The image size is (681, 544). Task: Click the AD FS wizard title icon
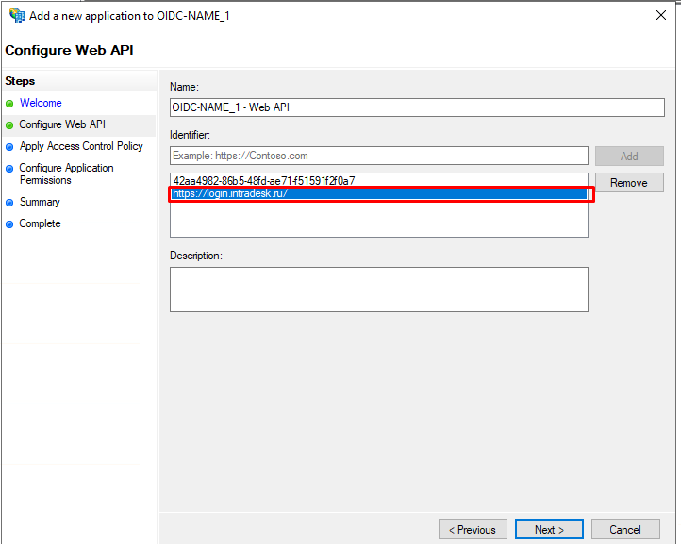[x=17, y=15]
